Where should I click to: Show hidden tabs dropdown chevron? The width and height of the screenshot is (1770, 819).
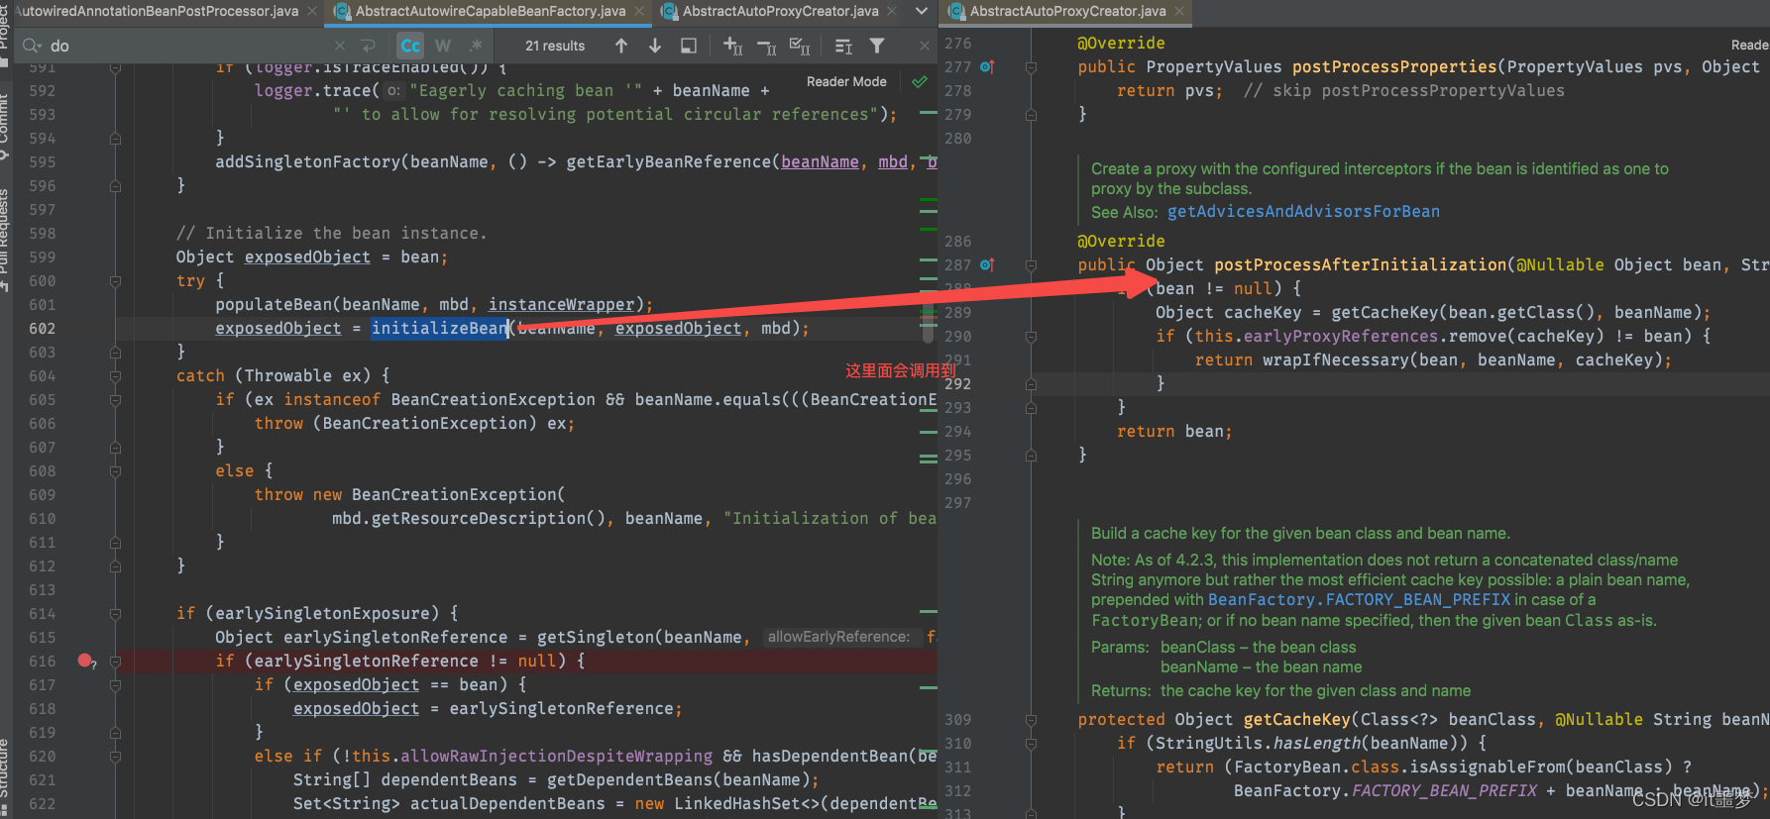[921, 11]
